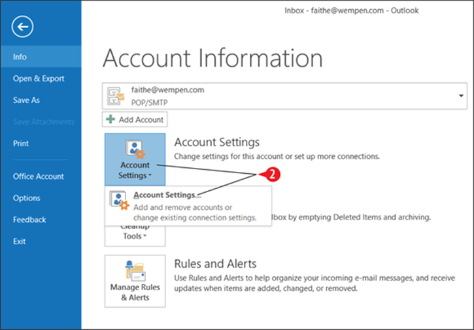
Task: Click the 'Use Rules and Alerts to help' description
Action: point(314,283)
